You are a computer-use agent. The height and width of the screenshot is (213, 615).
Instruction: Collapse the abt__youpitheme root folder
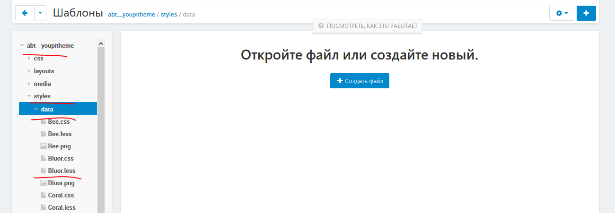pyautogui.click(x=22, y=46)
